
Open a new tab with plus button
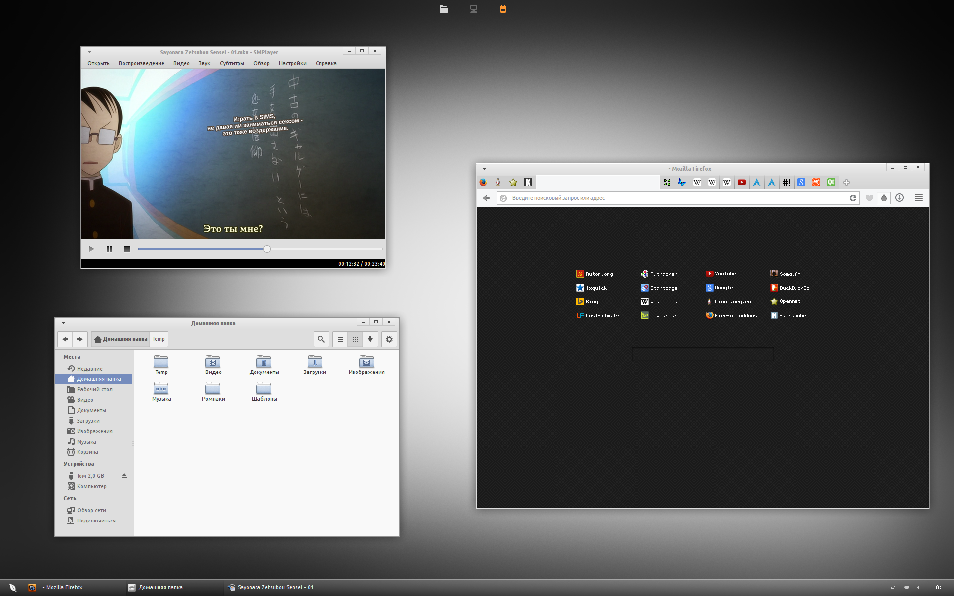tap(847, 182)
